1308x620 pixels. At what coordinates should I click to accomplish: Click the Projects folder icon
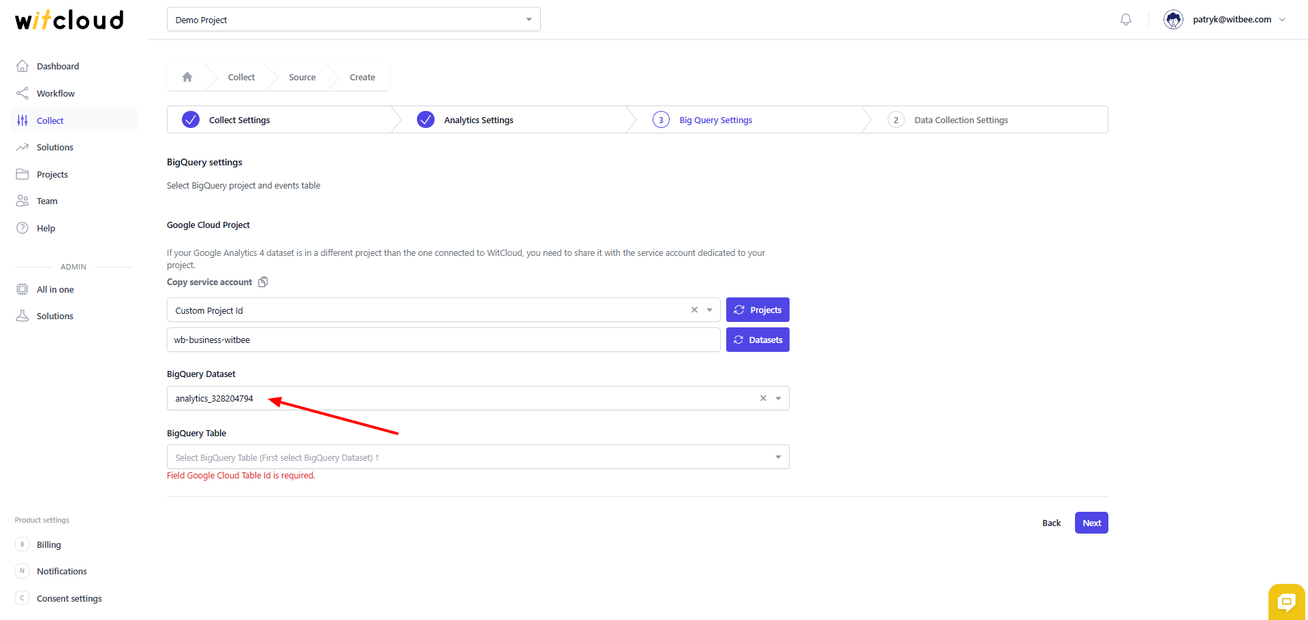coord(22,174)
